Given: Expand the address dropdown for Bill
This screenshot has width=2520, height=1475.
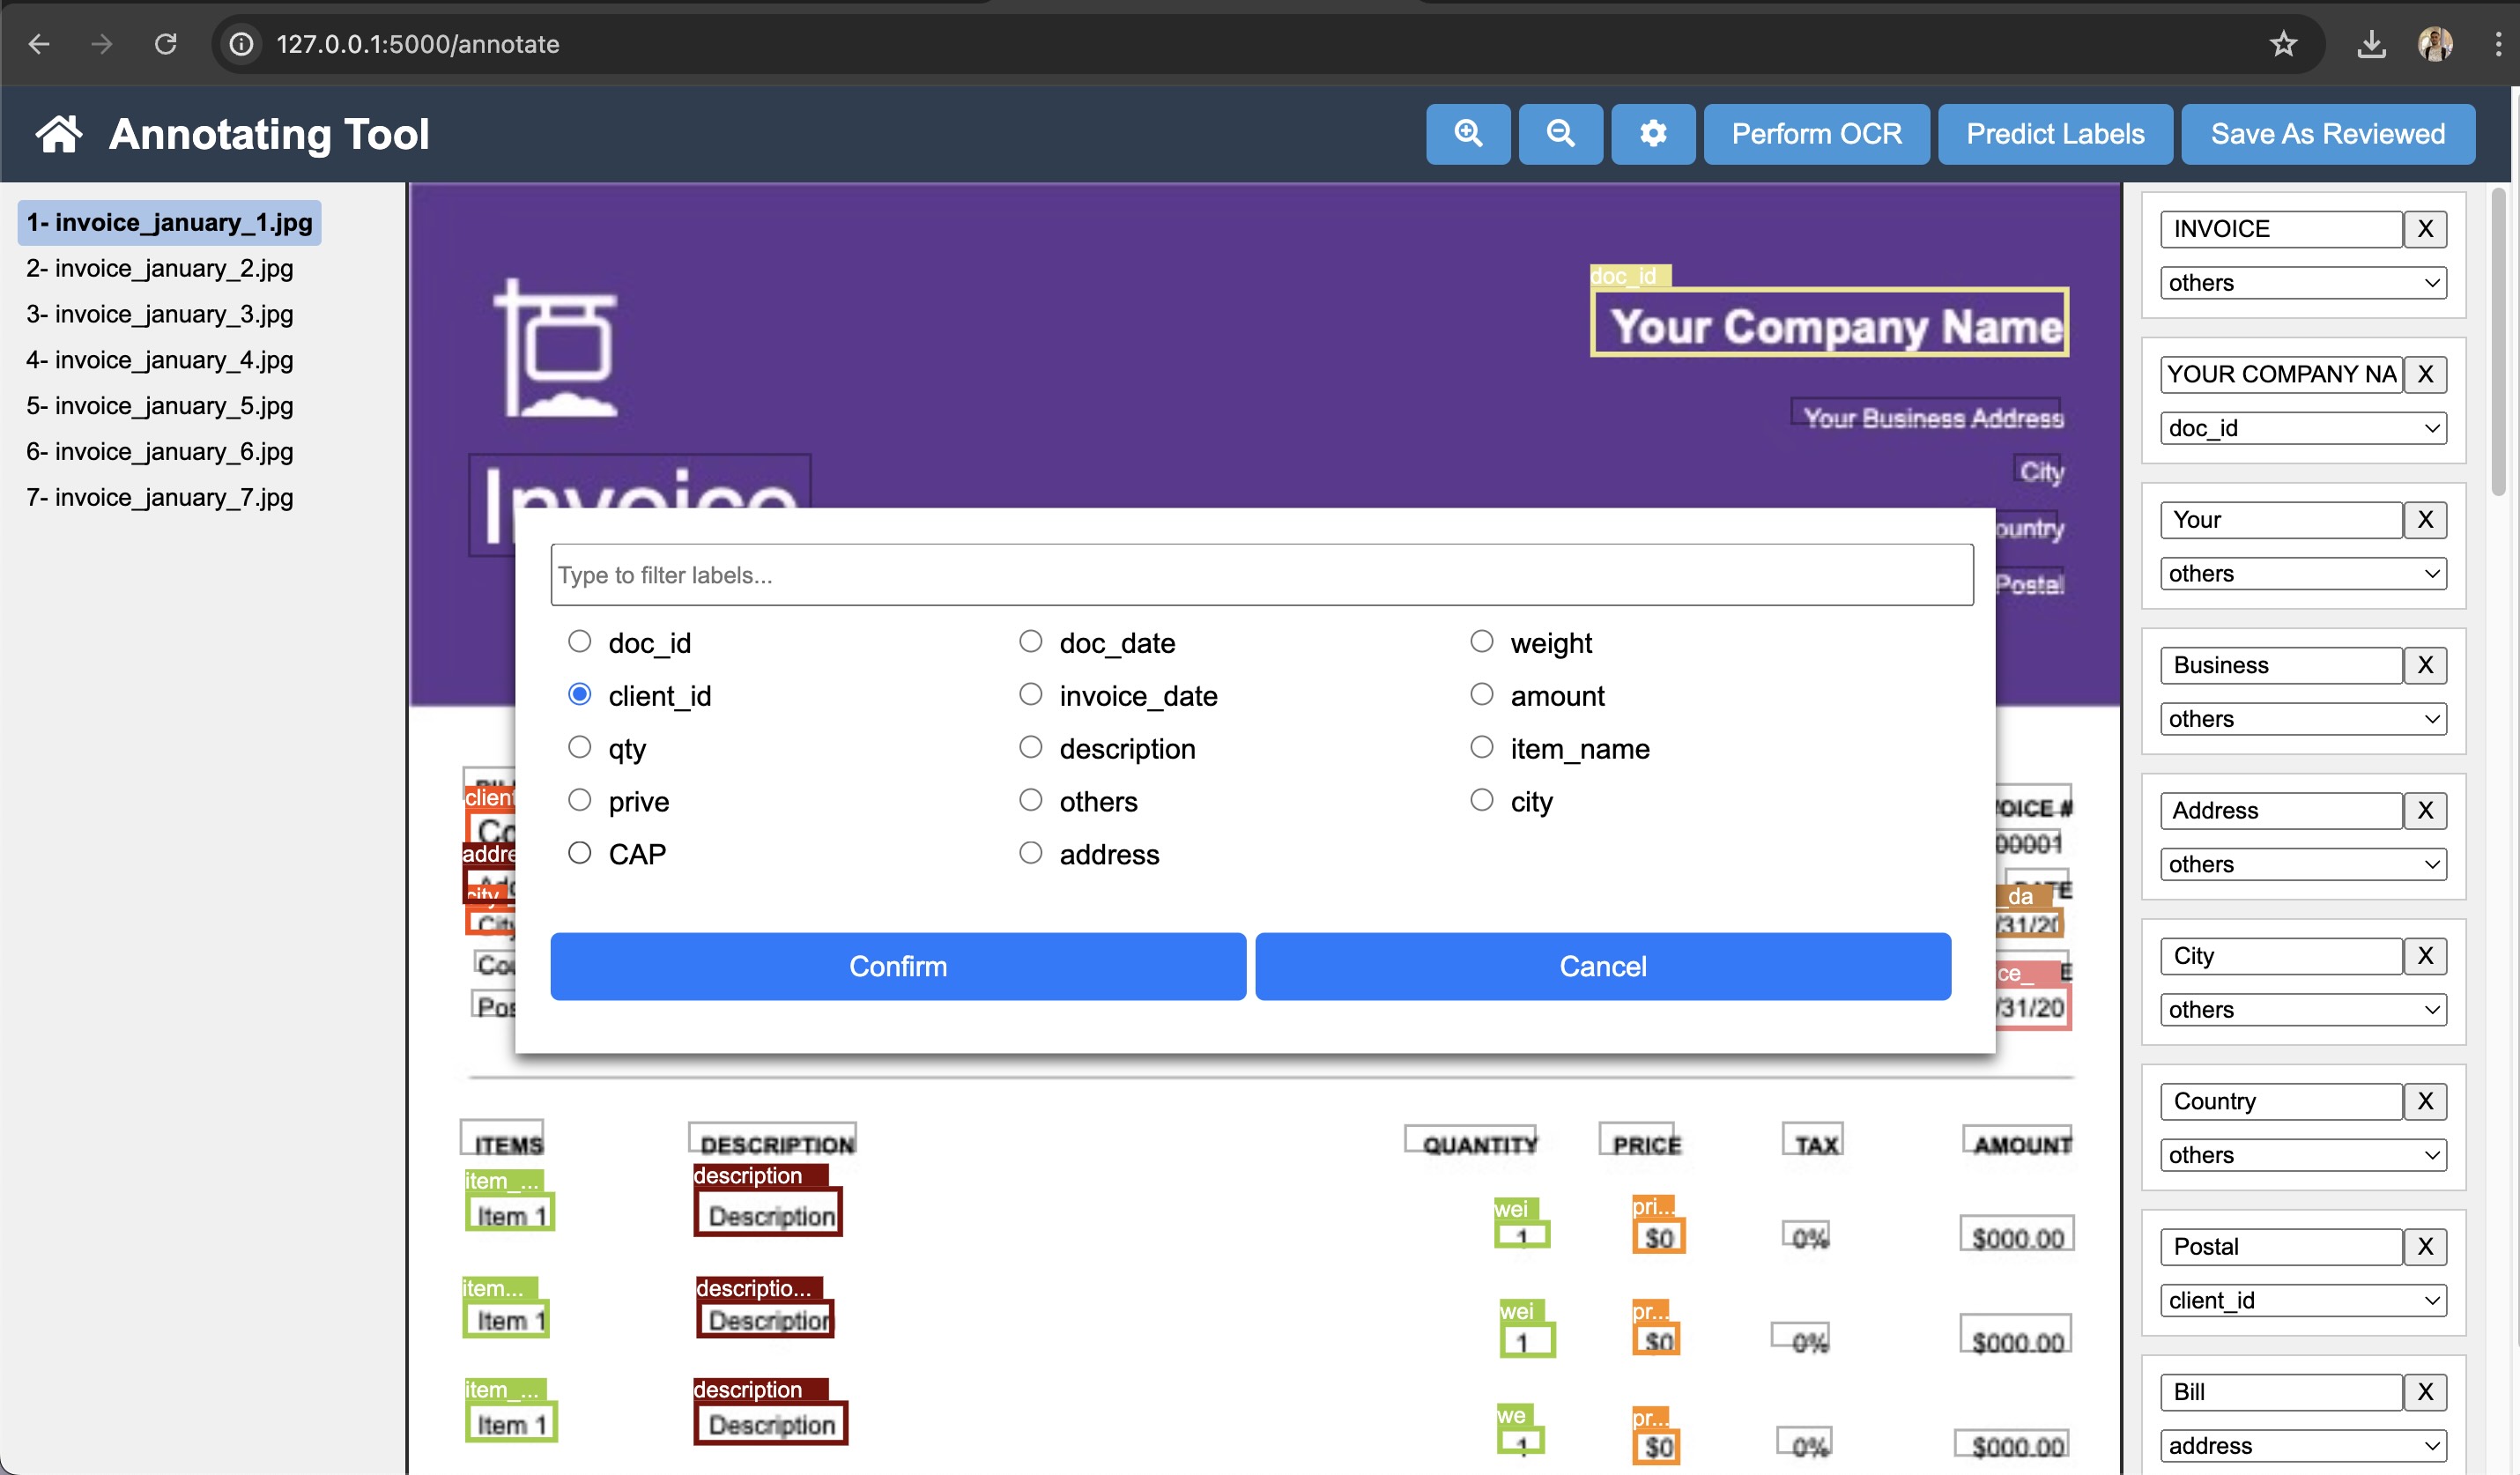Looking at the screenshot, I should coord(2302,1445).
